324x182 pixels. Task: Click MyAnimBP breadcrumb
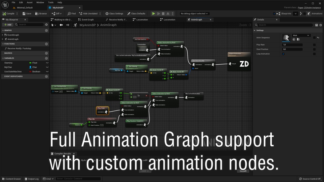(x=88, y=25)
